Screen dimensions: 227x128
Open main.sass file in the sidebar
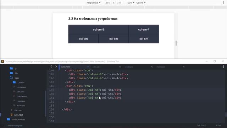21,106
